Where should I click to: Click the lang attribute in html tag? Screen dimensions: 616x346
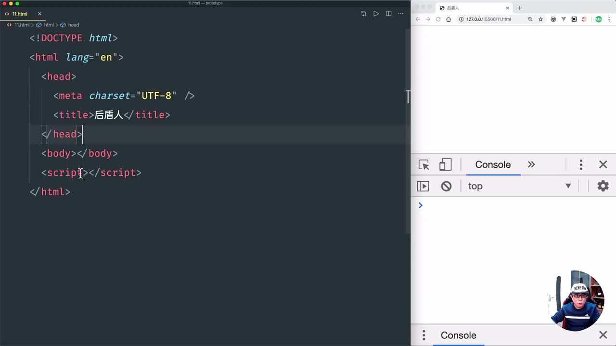coord(77,57)
